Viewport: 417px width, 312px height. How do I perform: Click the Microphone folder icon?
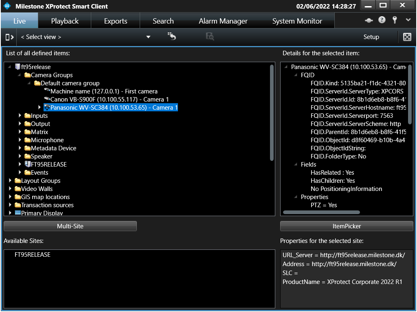tap(27, 140)
